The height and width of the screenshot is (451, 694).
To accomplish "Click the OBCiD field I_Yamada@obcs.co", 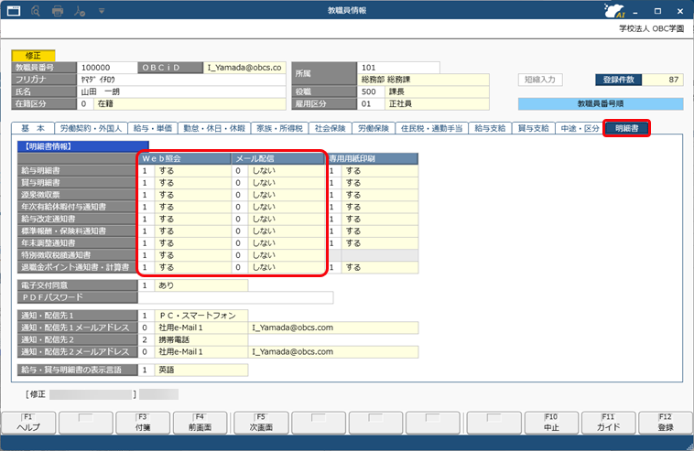I will tap(244, 68).
